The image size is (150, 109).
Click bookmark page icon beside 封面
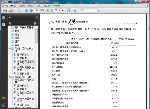[12, 31]
